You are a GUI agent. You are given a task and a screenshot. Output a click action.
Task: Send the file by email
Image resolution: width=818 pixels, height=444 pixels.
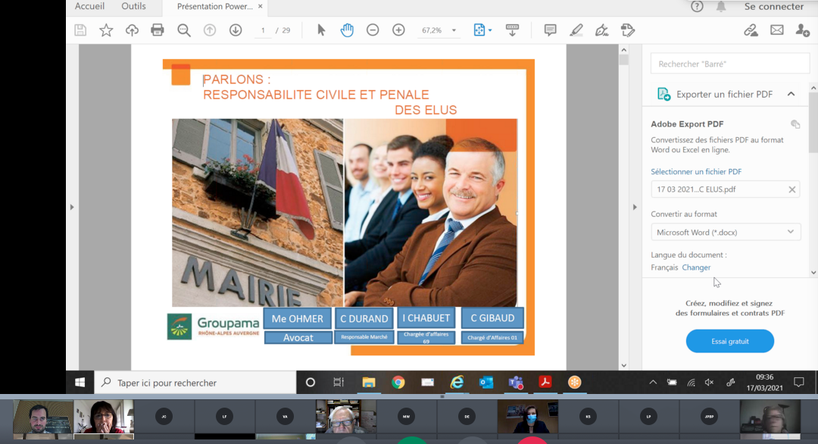pyautogui.click(x=777, y=30)
